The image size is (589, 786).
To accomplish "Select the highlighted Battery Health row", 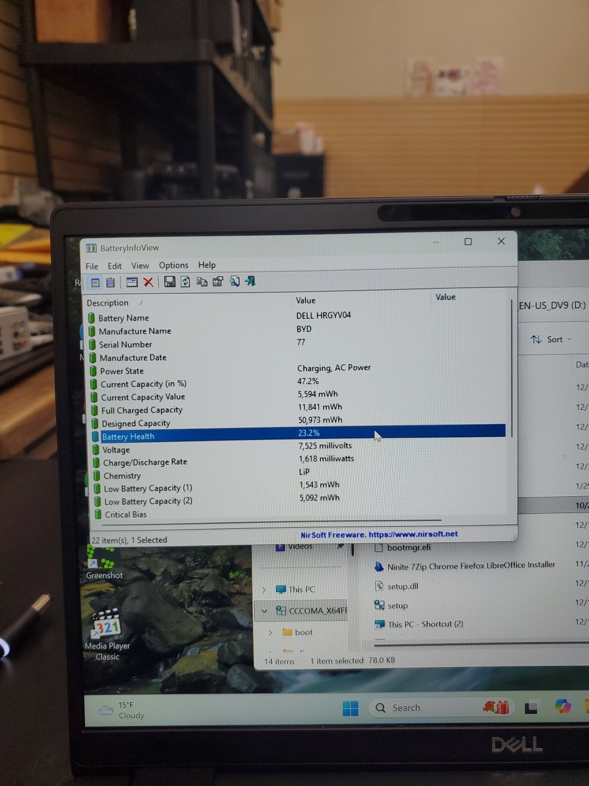I will tap(298, 434).
